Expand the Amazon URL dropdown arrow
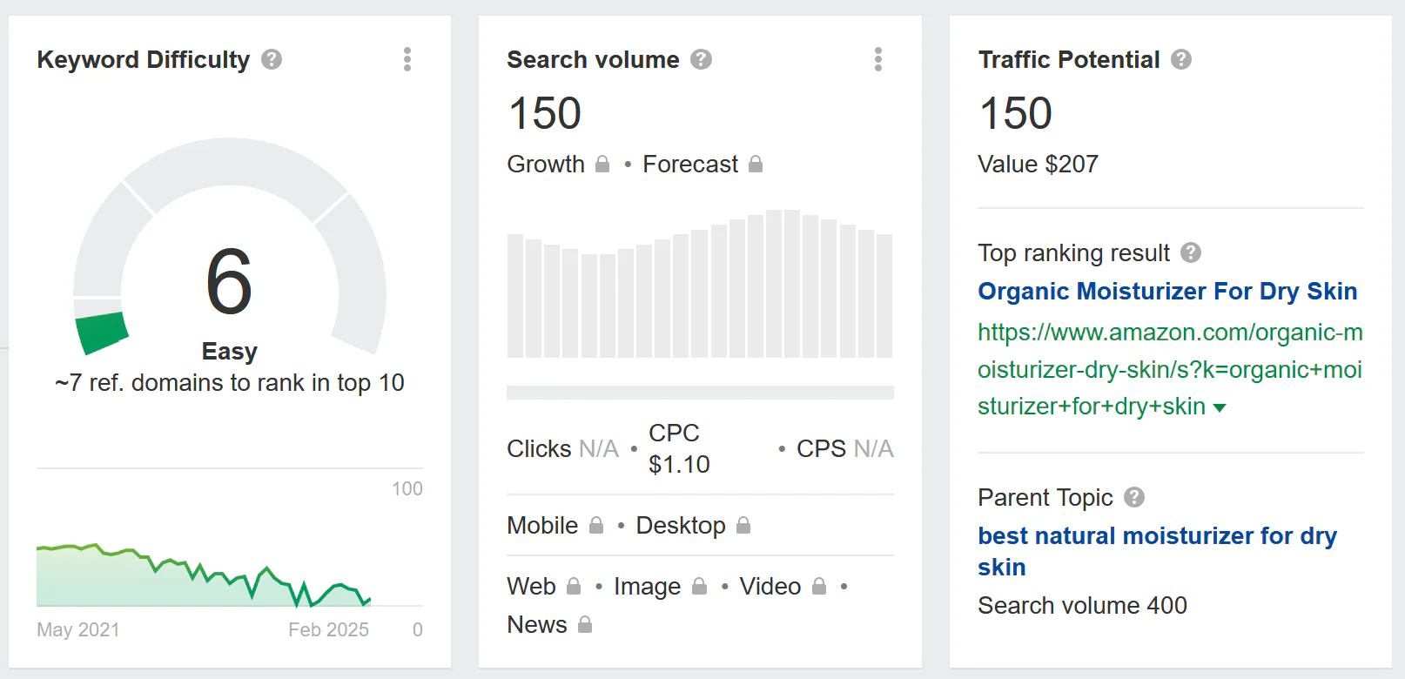 coord(1220,407)
